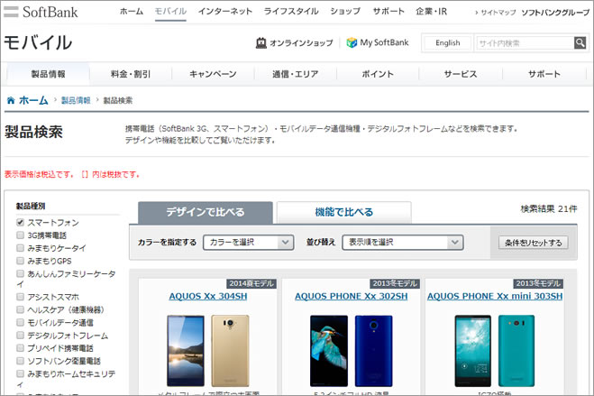Check the ヘルスケア（健康機器） checkbox
This screenshot has height=396, width=594.
tap(20, 309)
